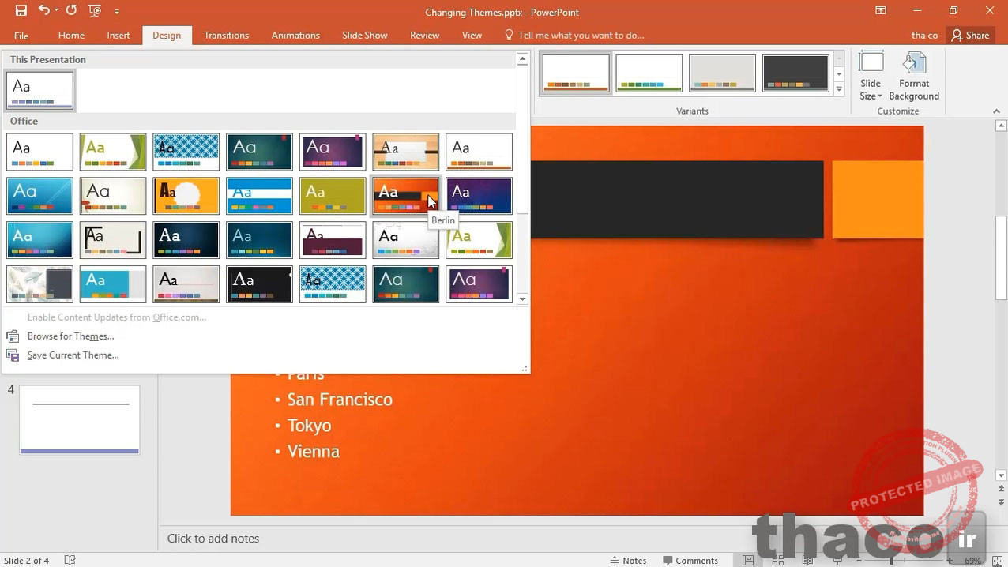Select the second white variant with green line

(649, 73)
